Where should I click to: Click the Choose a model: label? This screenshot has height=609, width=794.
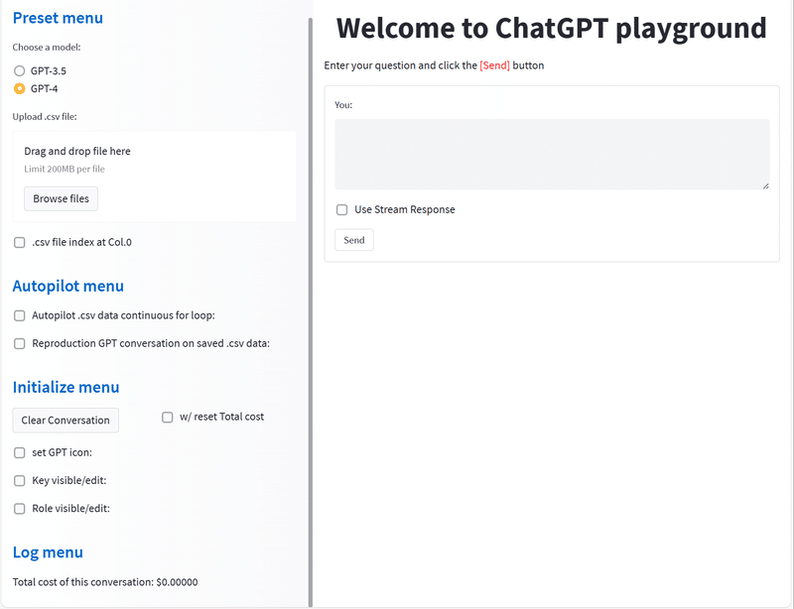47,47
